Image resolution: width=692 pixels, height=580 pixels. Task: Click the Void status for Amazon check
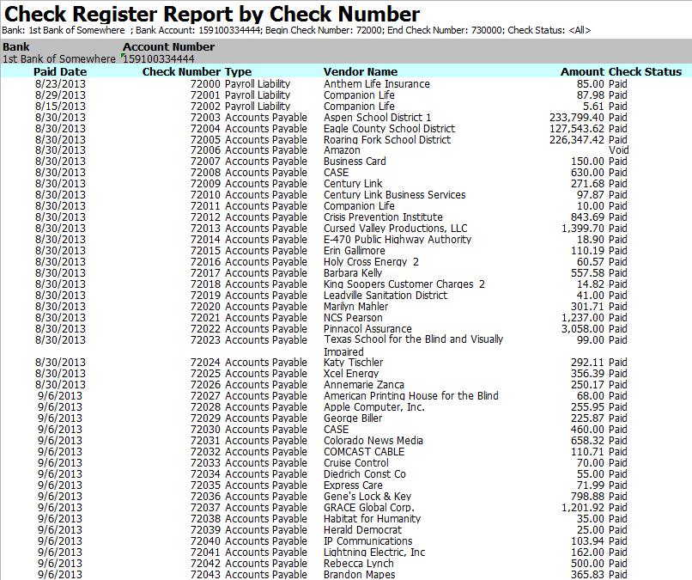(618, 150)
